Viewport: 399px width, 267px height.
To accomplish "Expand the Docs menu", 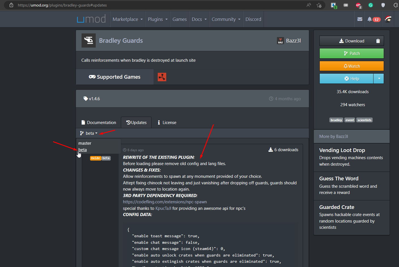I will 199,19.
